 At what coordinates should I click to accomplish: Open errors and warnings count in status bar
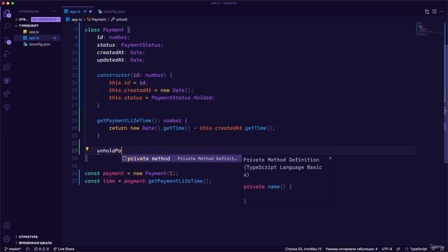pos(41,249)
